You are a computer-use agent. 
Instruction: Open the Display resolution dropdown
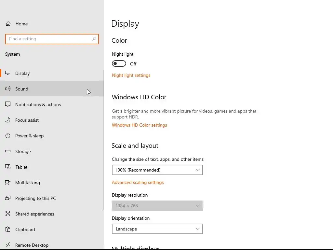point(157,206)
